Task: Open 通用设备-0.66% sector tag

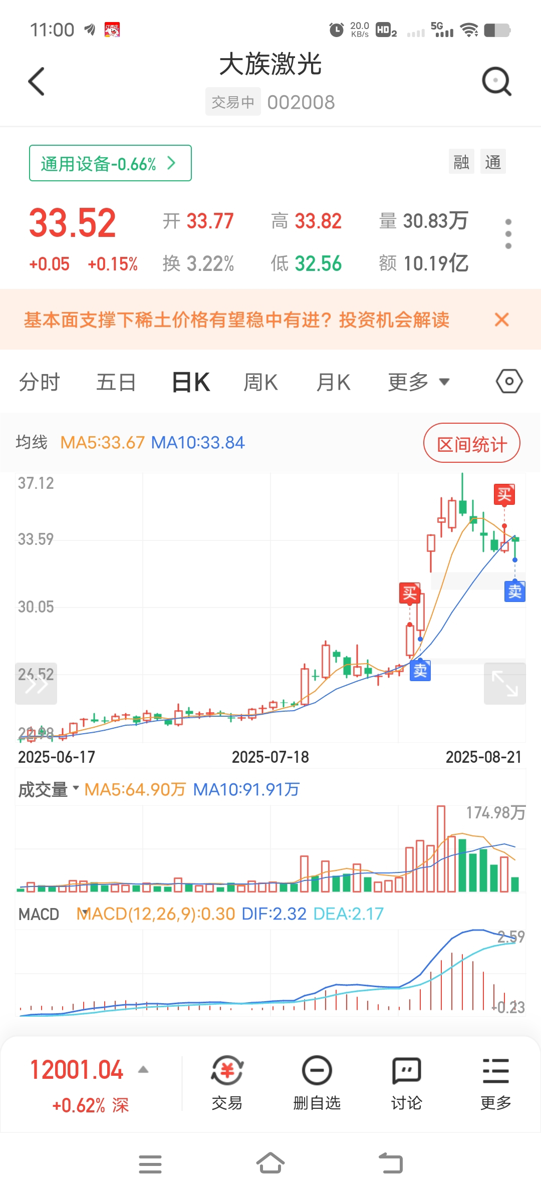Action: point(110,163)
